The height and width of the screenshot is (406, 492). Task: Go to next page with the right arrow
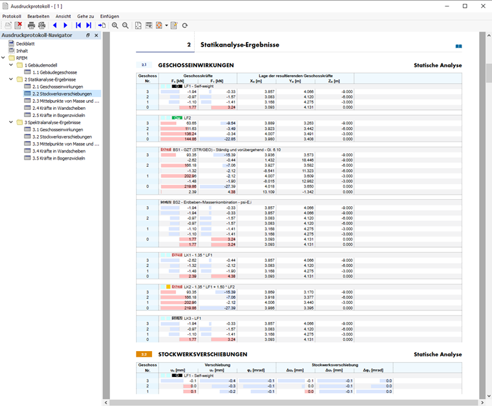(x=65, y=25)
